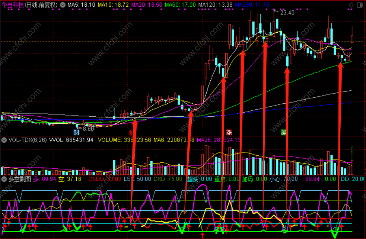The width and height of the screenshot is (366, 239).
Task: Click the 多空副图 indicator name
Action: (20, 179)
